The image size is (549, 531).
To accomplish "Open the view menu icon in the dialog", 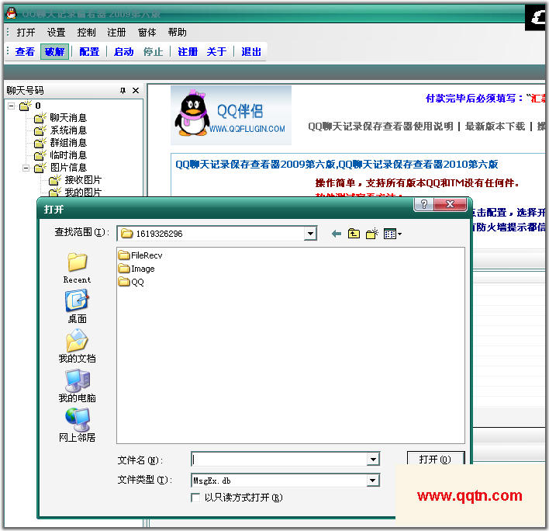I will point(392,234).
